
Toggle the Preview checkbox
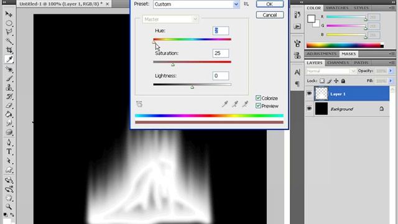click(258, 106)
